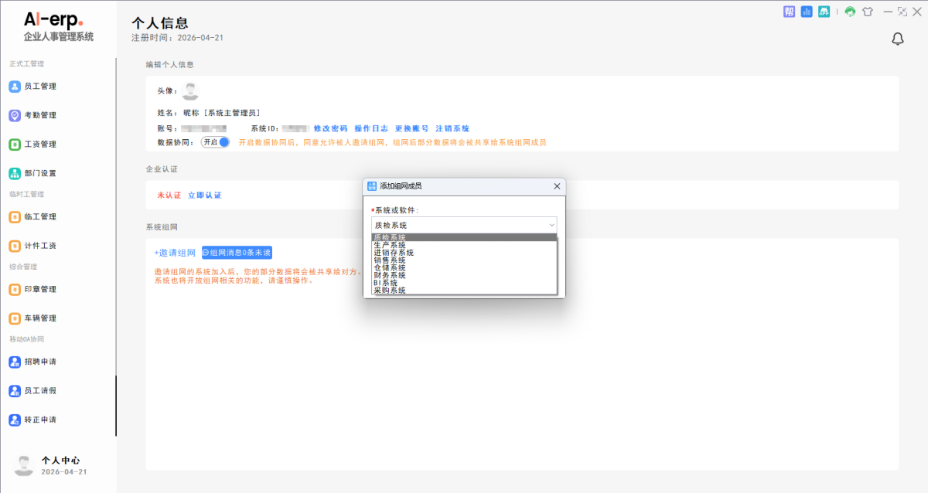Select 生产系统 from the dropdown list

[x=389, y=245]
